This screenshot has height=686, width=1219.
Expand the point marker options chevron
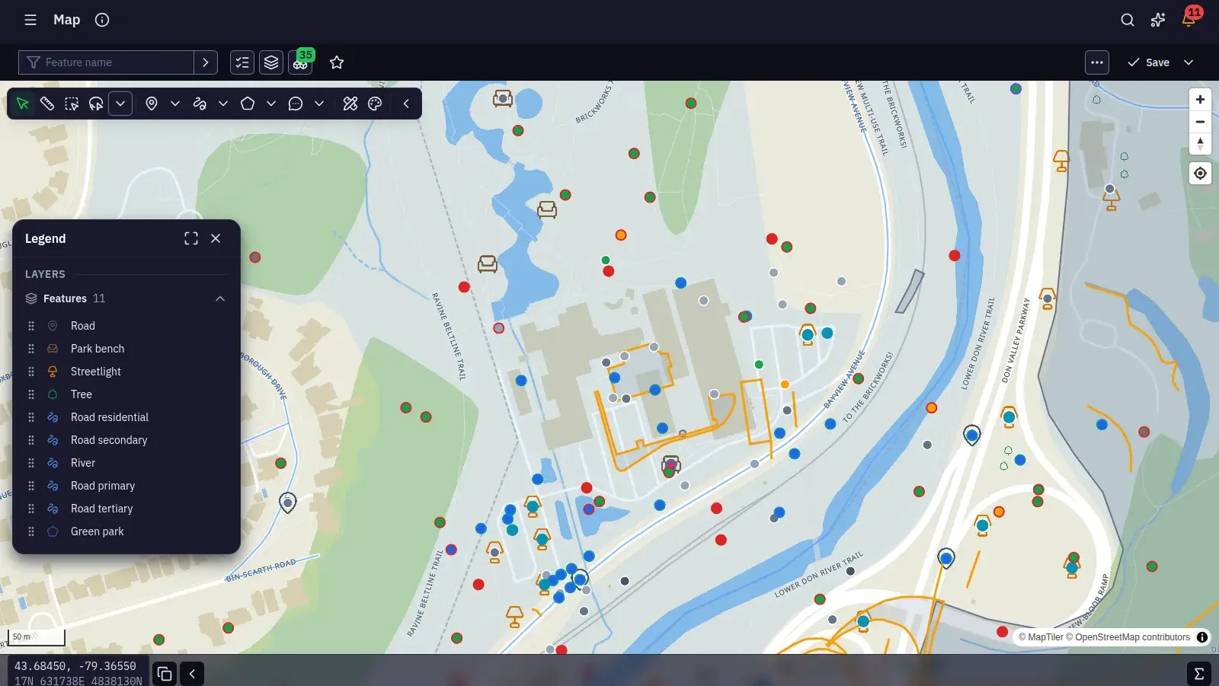click(175, 104)
